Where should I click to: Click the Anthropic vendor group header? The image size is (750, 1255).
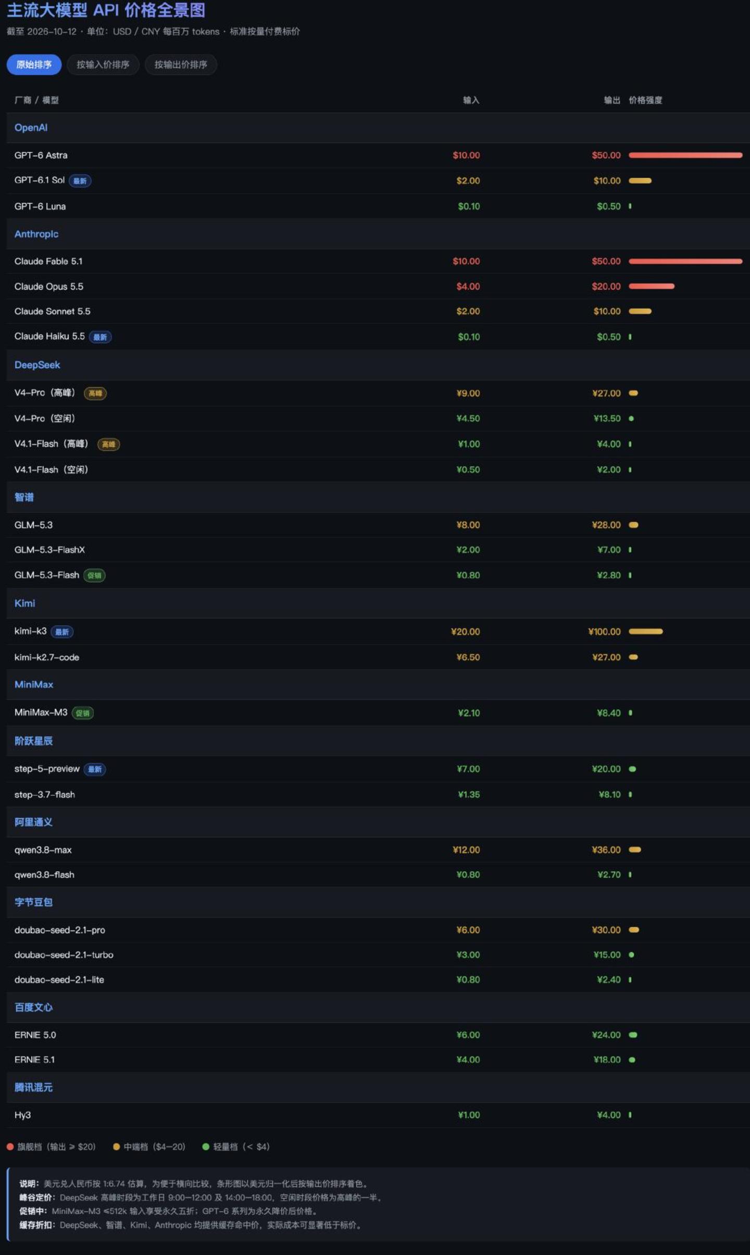click(x=378, y=234)
